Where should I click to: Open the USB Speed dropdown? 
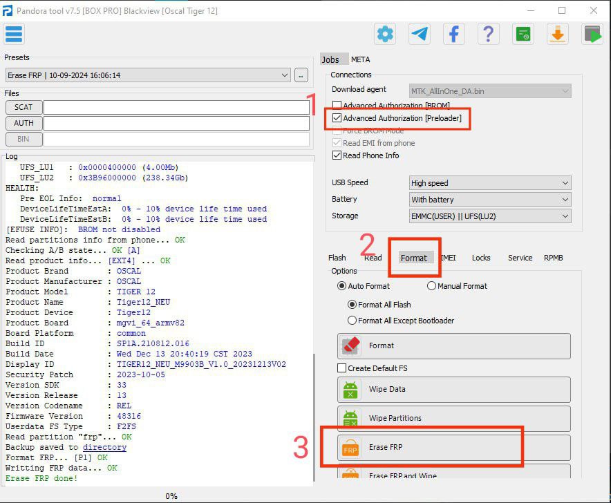(490, 183)
